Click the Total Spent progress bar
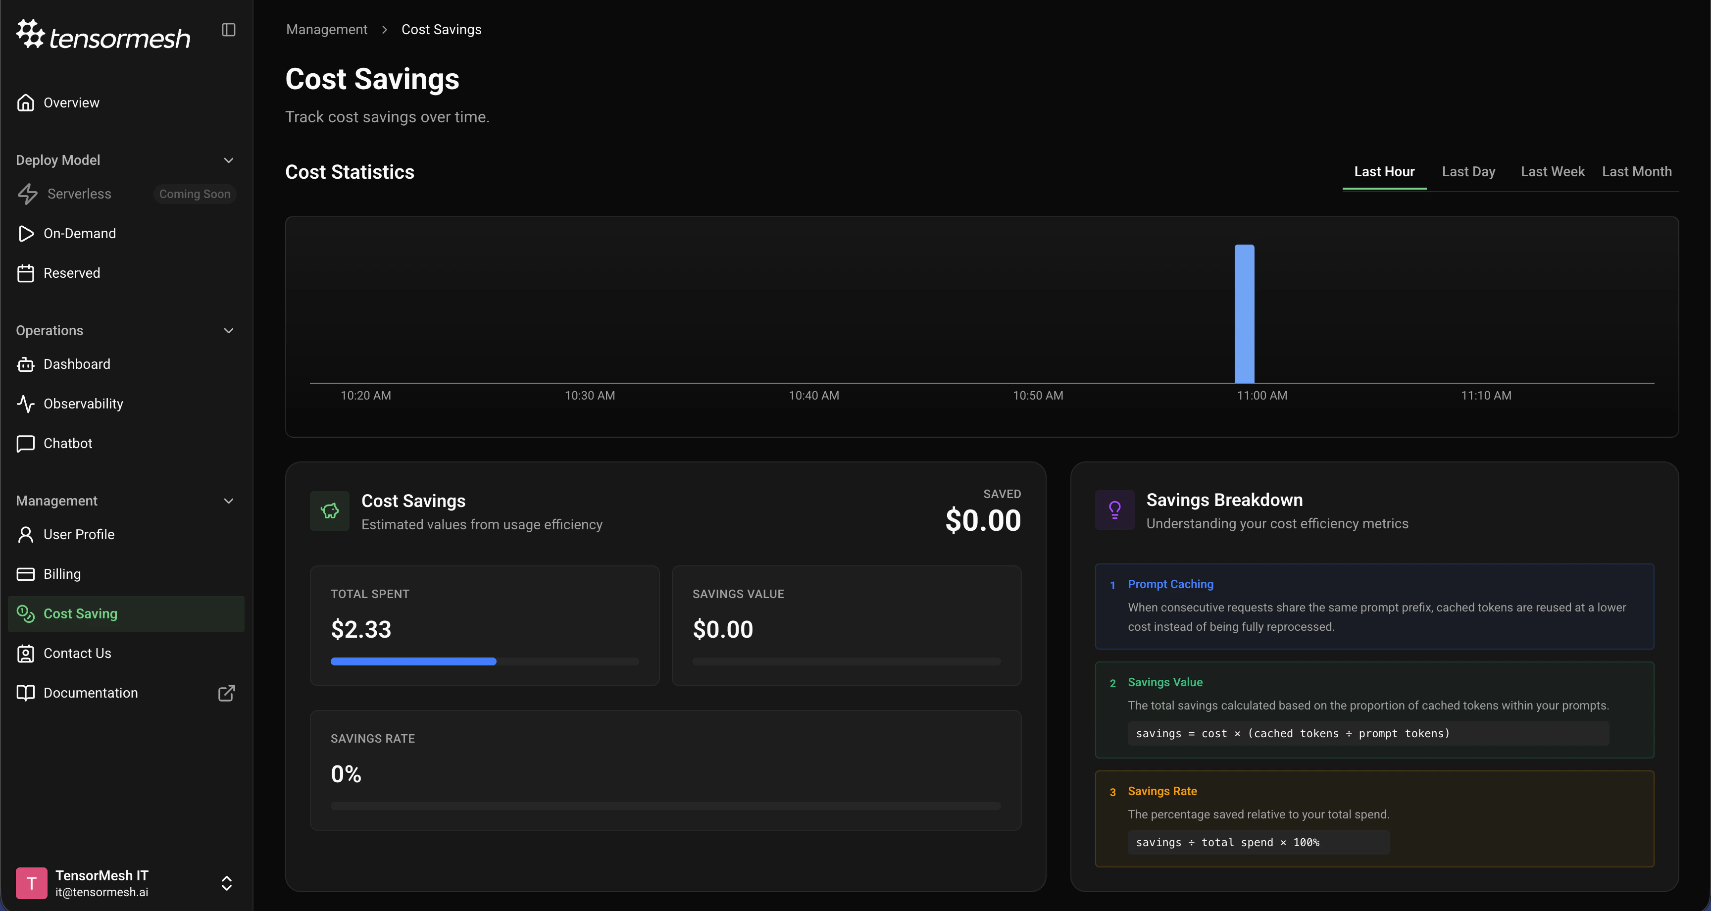This screenshot has height=911, width=1711. pos(484,661)
